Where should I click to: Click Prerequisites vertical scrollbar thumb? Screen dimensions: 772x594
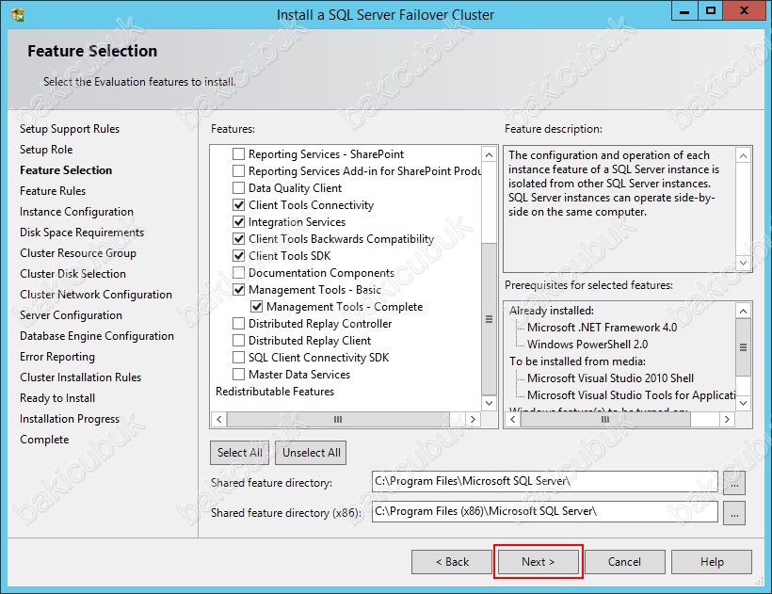tap(743, 347)
